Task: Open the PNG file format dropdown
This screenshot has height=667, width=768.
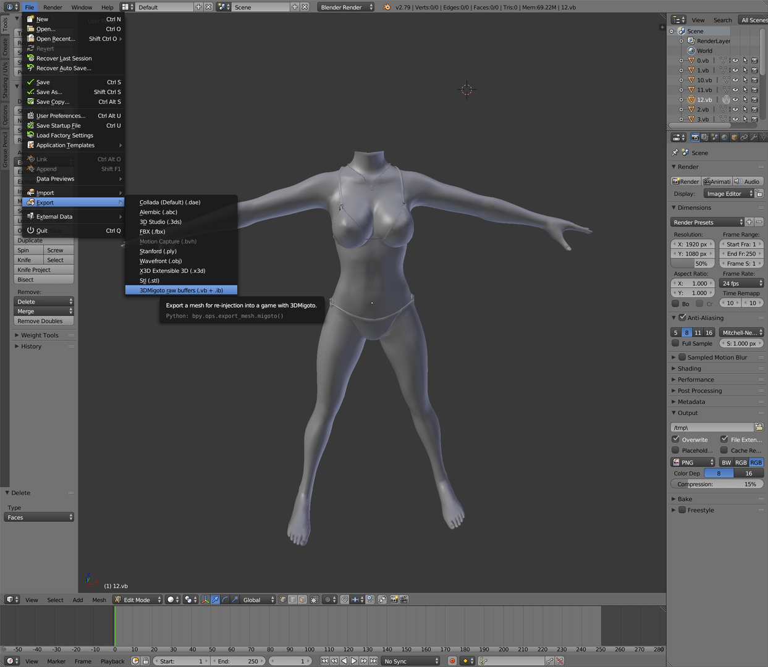Action: coord(693,463)
